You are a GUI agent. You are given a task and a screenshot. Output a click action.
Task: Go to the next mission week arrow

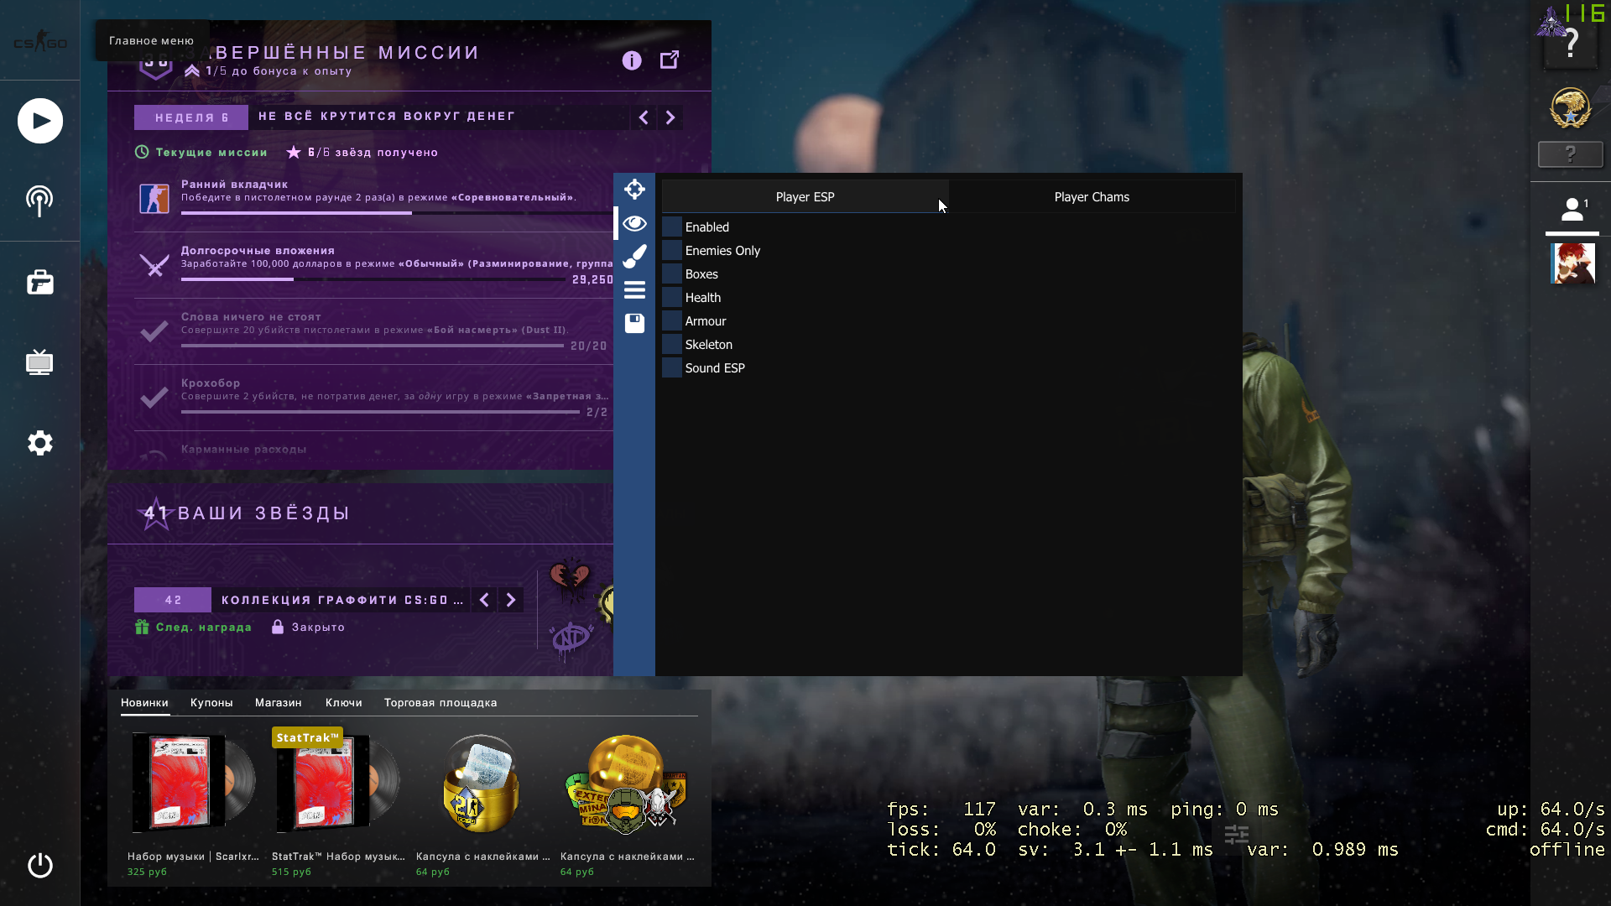tap(670, 117)
